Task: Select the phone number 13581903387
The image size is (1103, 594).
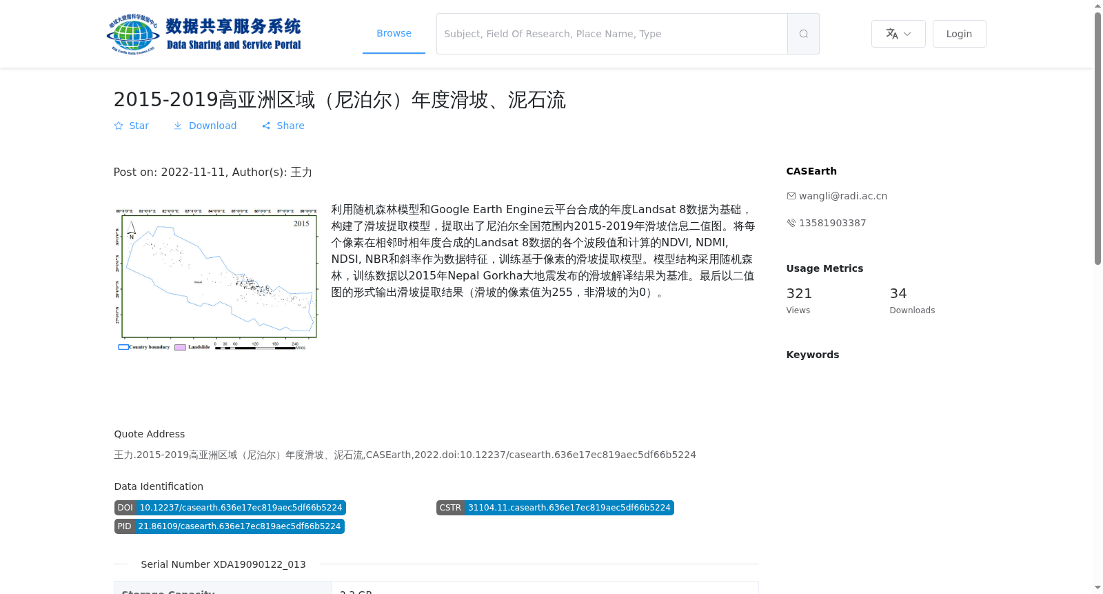Action: [832, 223]
